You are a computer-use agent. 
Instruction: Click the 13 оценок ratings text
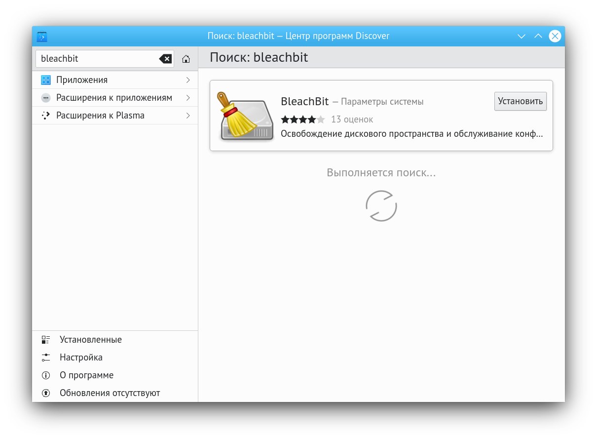click(352, 120)
